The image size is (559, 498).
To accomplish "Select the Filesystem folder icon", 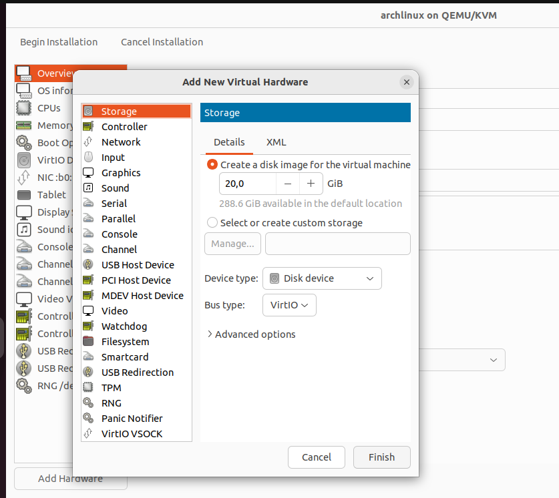I will click(88, 342).
